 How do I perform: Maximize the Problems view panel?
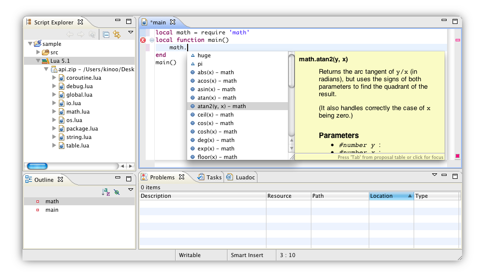455,176
